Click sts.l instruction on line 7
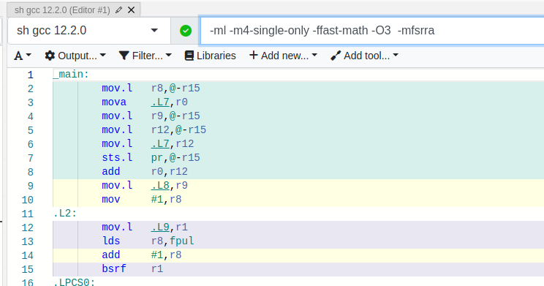The height and width of the screenshot is (286, 544). coord(117,157)
